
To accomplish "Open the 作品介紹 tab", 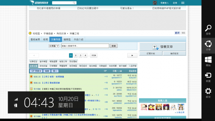I will [x=79, y=40].
